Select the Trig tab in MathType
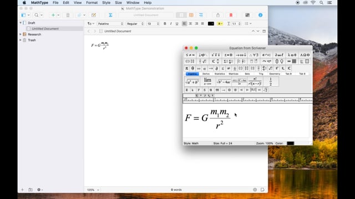The width and height of the screenshot is (355, 199). pos(261,74)
